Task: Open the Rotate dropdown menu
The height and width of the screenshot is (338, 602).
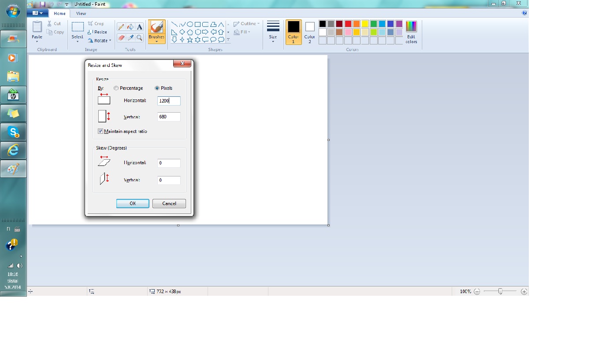Action: point(100,40)
